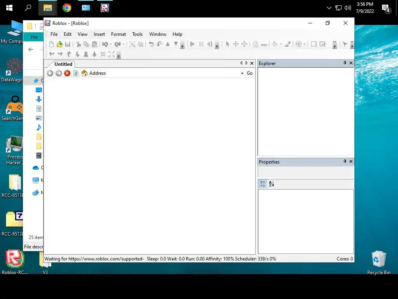Expand camera toolbar overflow options
Screen dimensions: 398x299
point(119,55)
